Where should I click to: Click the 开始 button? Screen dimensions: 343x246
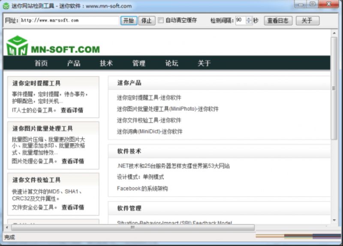point(129,21)
